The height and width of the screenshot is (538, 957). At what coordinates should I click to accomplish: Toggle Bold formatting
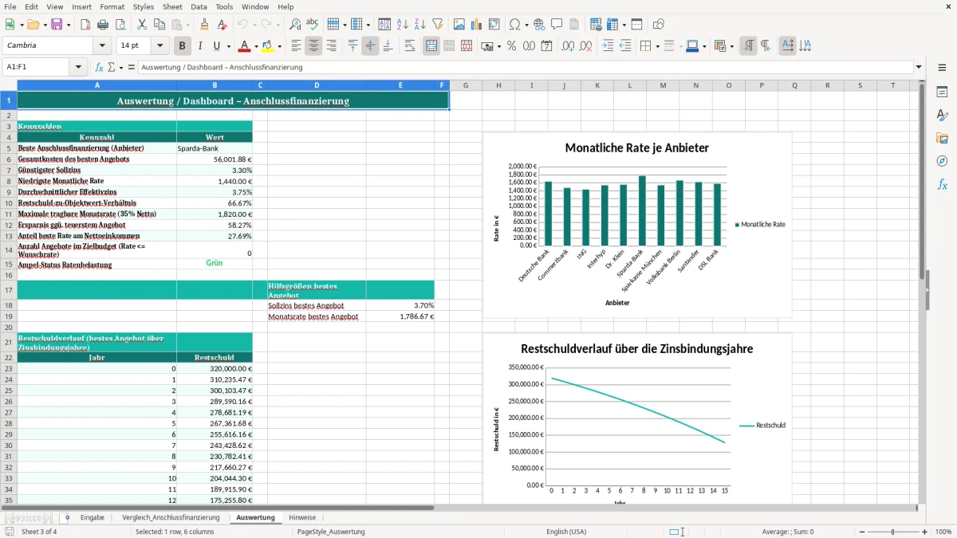[183, 46]
